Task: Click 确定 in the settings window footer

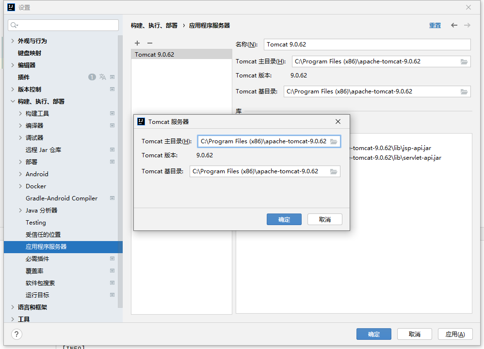Action: [x=374, y=334]
